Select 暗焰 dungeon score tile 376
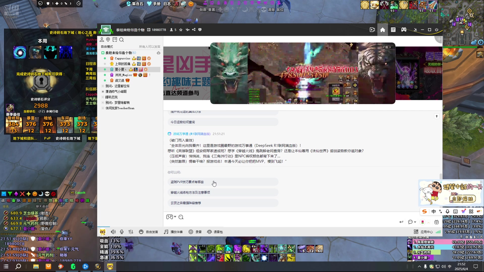The image size is (484, 272). coord(48,125)
